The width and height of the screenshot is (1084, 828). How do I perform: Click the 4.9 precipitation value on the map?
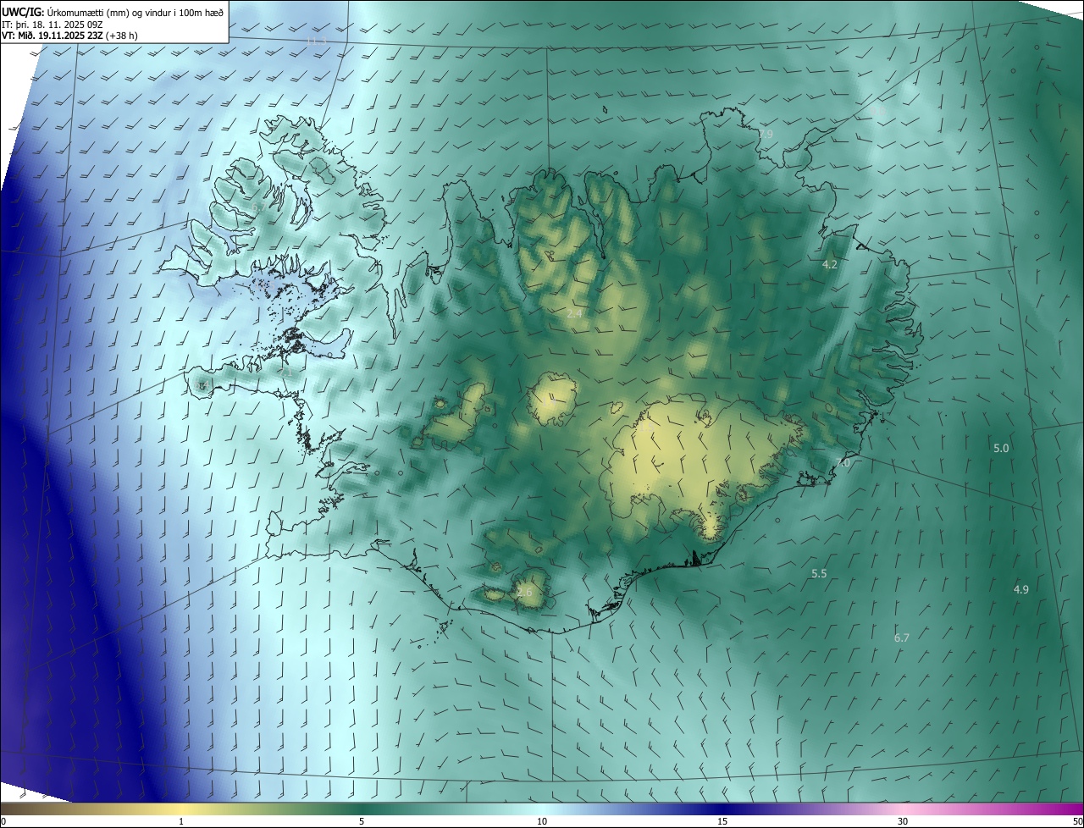tap(1021, 589)
